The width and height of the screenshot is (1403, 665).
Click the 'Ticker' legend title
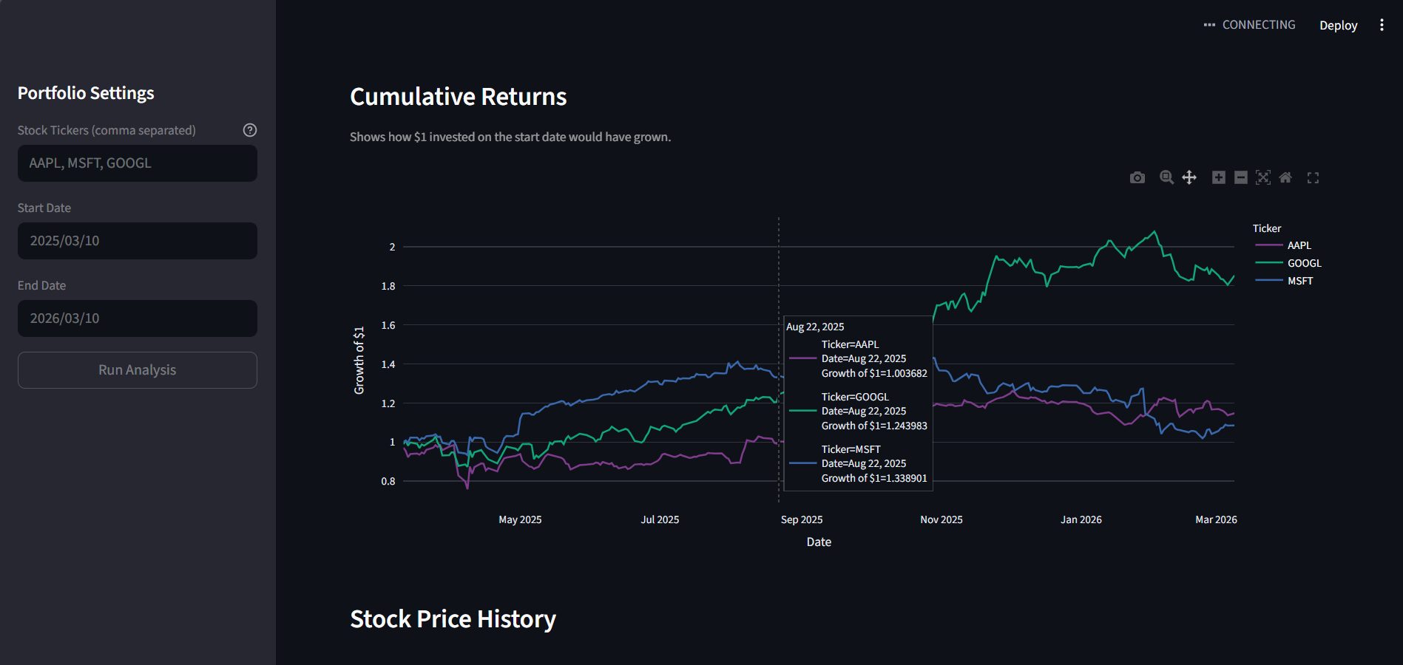tap(1267, 228)
